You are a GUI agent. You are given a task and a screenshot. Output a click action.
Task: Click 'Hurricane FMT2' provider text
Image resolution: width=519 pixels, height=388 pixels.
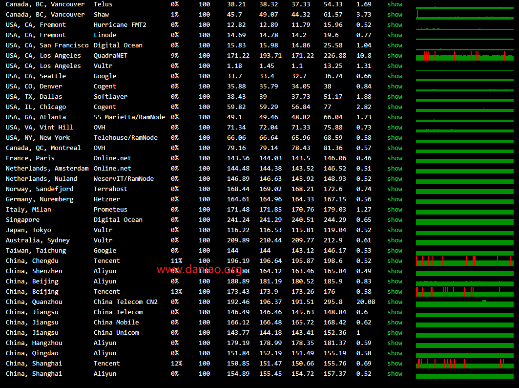120,25
